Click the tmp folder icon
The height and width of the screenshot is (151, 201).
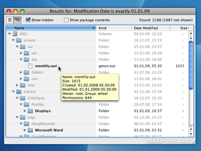click(23, 85)
